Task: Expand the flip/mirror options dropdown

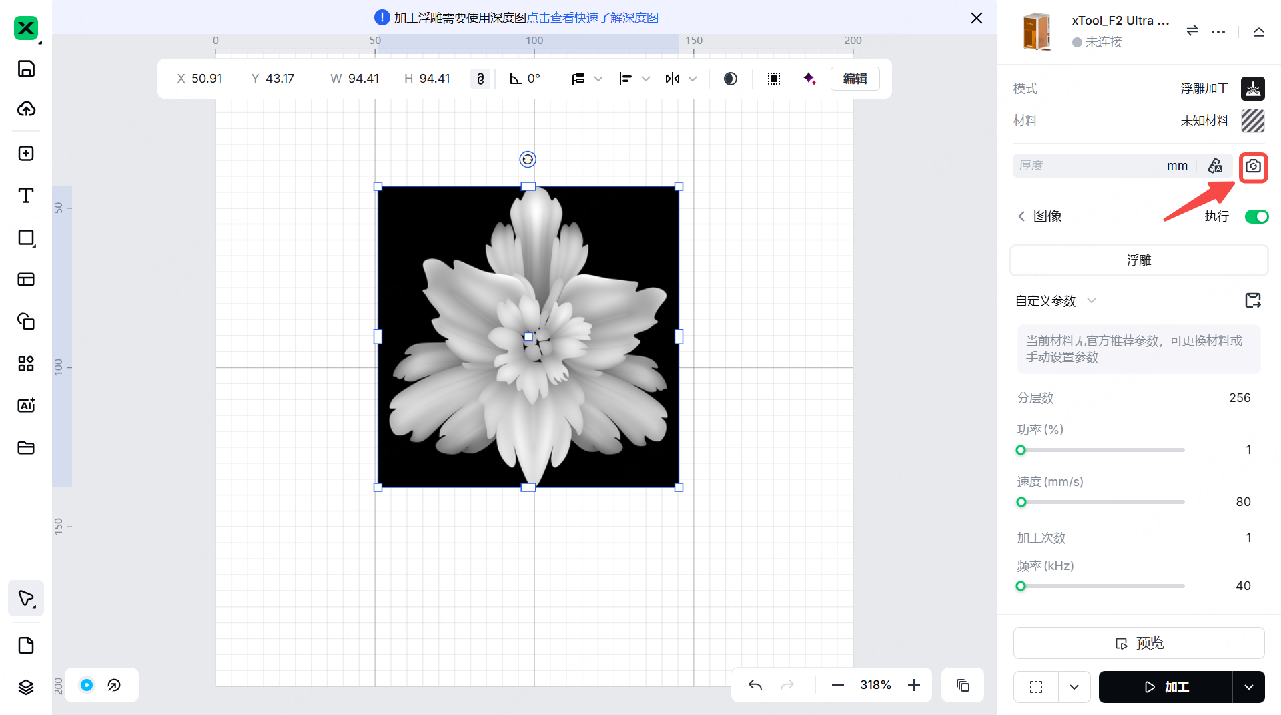Action: pos(693,79)
